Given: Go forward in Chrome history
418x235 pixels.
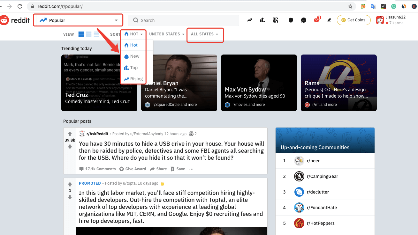Looking at the screenshot, I should 10,6.
